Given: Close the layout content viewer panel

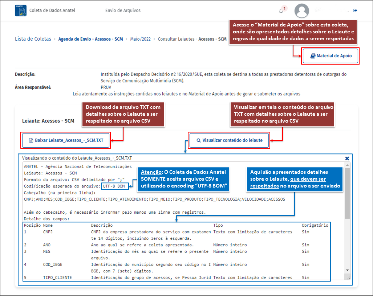Looking at the screenshot, I should (x=347, y=159).
